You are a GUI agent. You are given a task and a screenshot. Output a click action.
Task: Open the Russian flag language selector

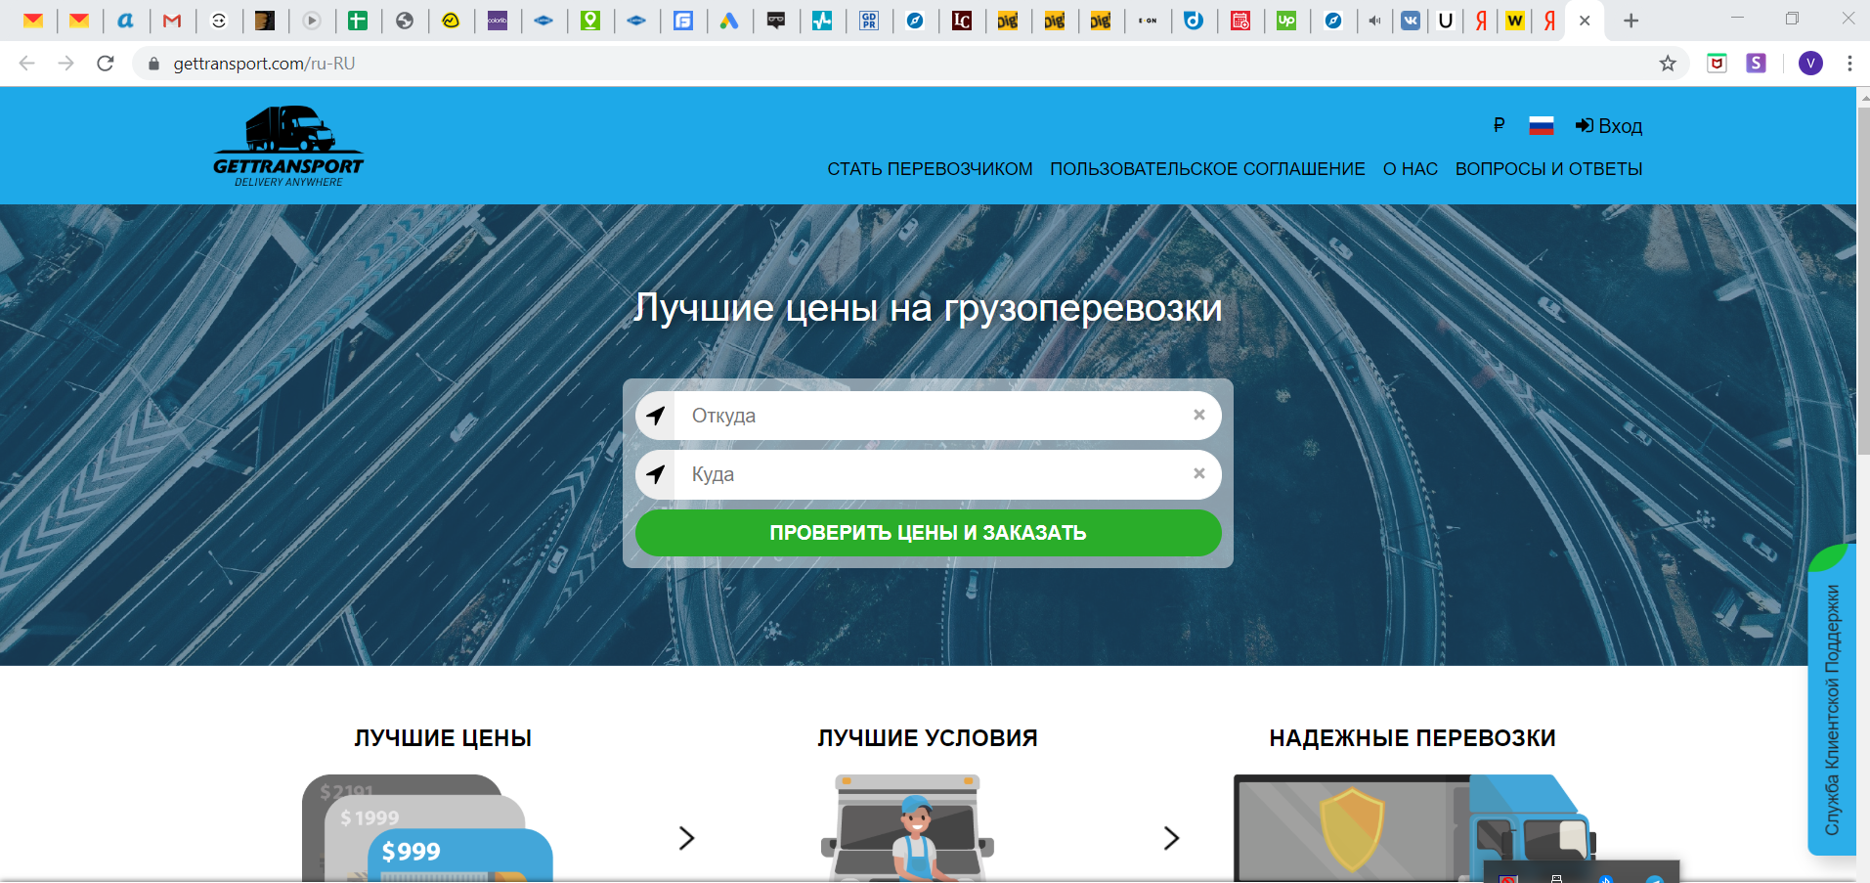click(1542, 125)
